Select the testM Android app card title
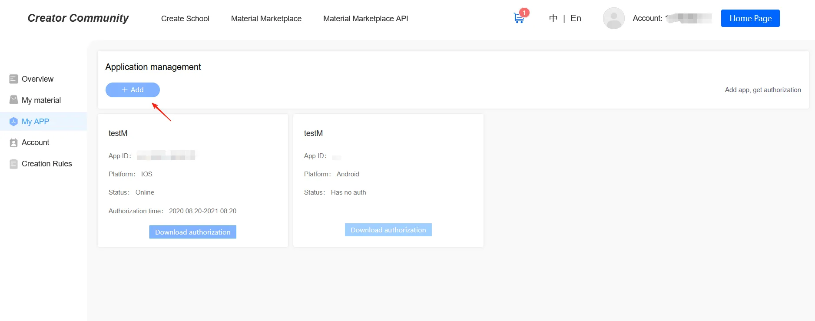The height and width of the screenshot is (321, 815). point(313,133)
